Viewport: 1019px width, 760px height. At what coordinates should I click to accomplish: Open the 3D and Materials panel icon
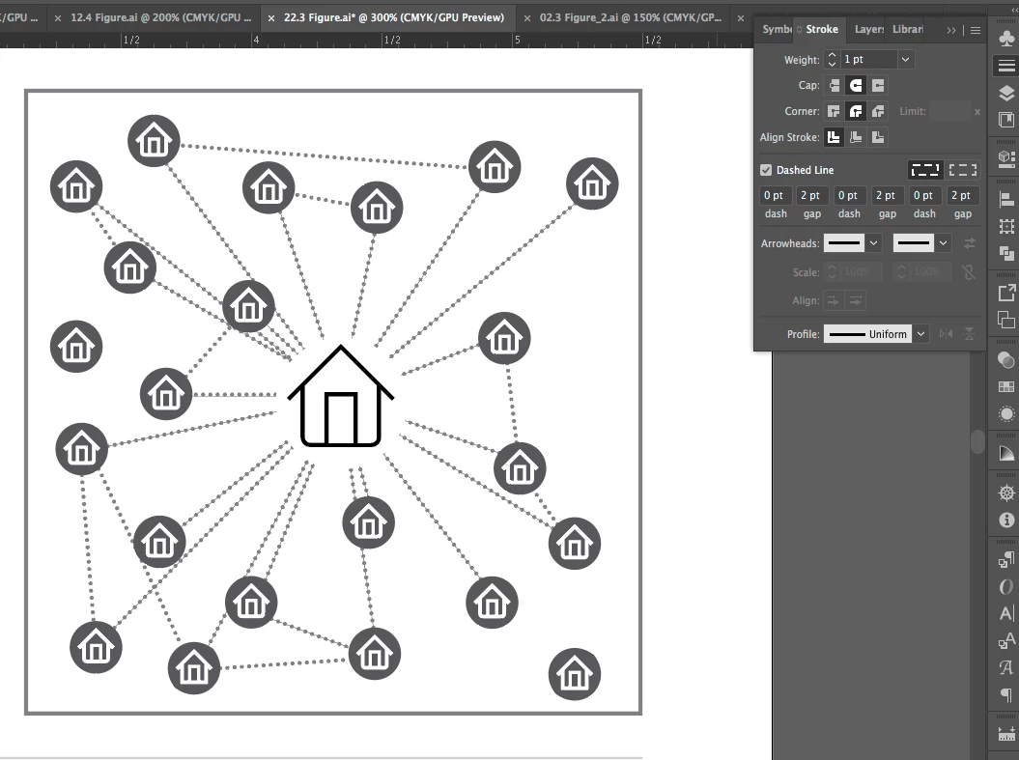(1006, 157)
